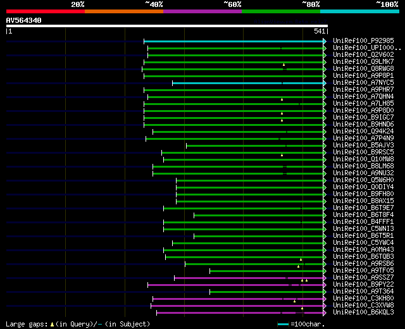The width and height of the screenshot is (405, 329).
Task: Click the 541 end position label
Action: point(320,31)
